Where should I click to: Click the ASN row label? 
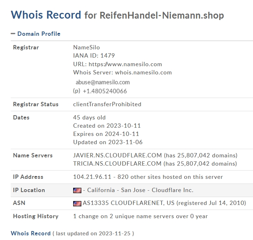[19, 203]
